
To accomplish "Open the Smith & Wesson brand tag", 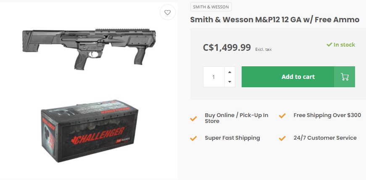I will [211, 7].
